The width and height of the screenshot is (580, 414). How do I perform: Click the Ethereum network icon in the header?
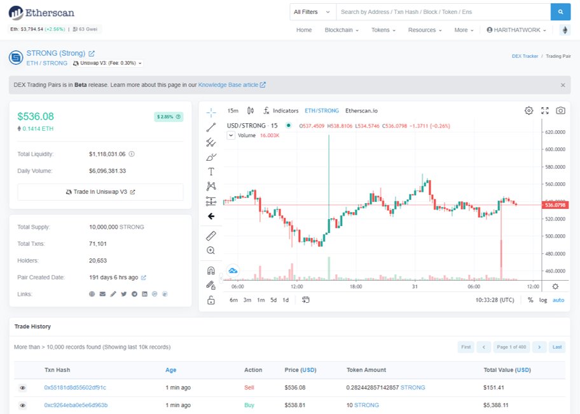(565, 30)
